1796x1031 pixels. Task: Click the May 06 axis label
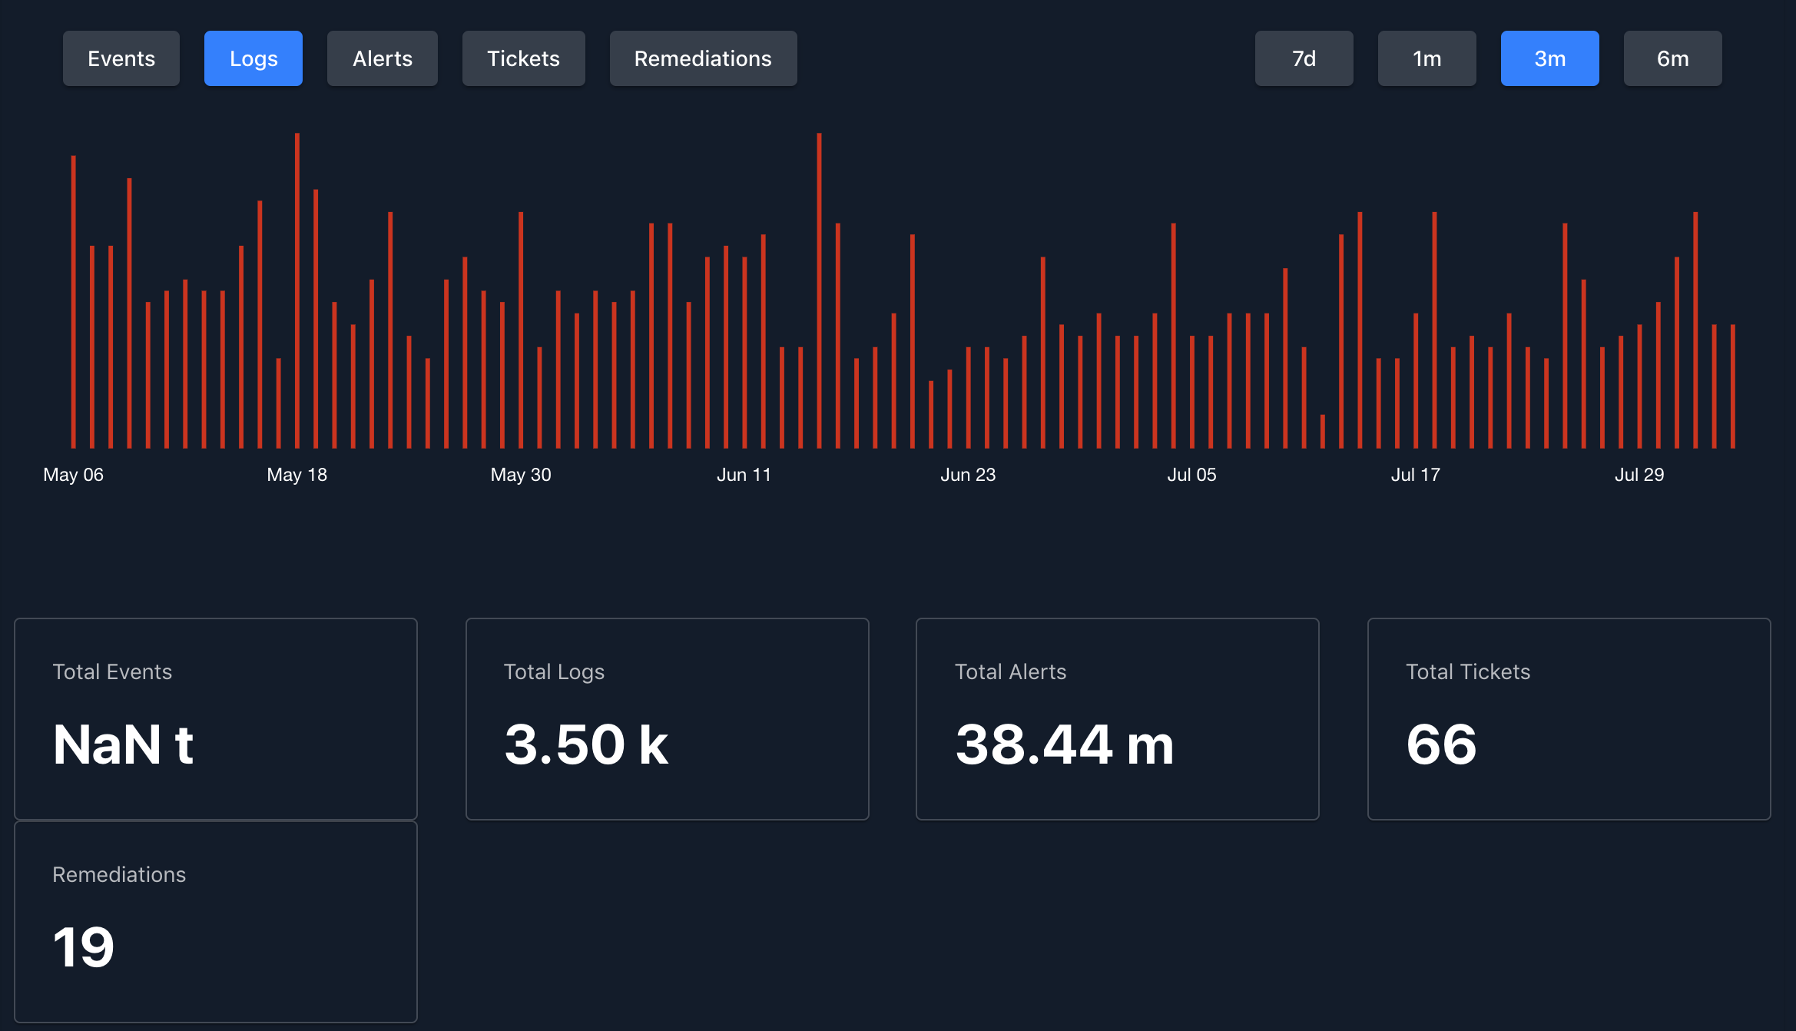73,475
